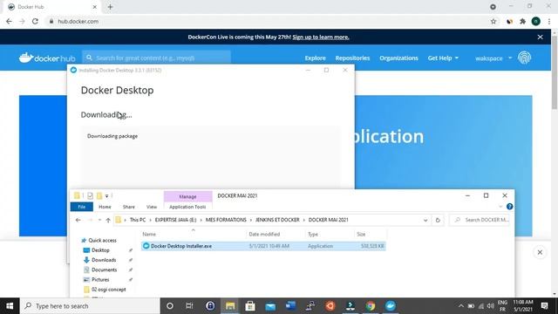The width and height of the screenshot is (558, 314).
Task: Open Explorer help question mark icon
Action: click(x=509, y=207)
